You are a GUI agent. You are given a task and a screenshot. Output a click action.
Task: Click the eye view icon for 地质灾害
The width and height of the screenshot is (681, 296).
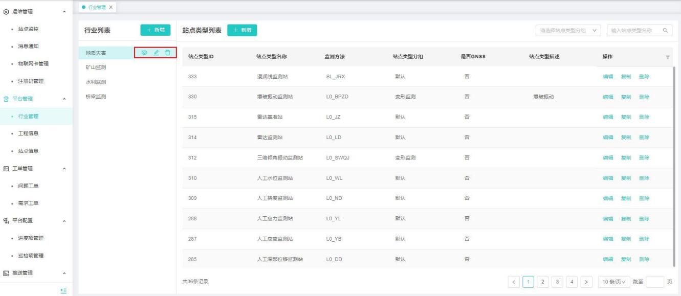144,53
